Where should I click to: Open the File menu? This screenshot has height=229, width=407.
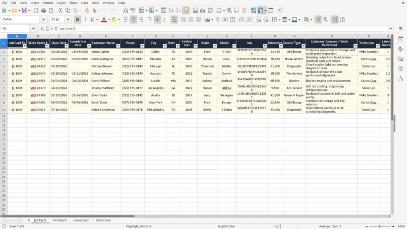[4, 3]
